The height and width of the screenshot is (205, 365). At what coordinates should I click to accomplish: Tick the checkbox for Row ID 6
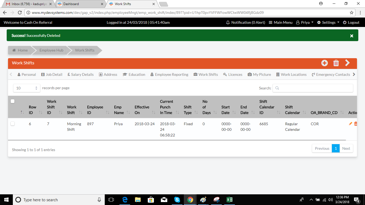coord(13,124)
